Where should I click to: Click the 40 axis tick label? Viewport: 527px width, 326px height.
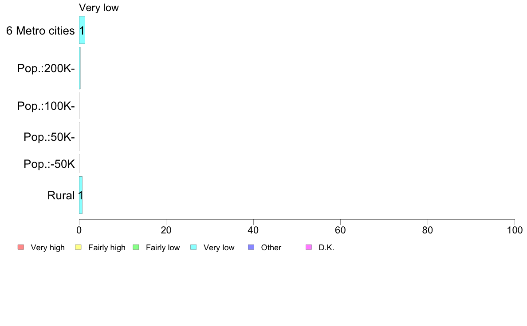point(253,230)
